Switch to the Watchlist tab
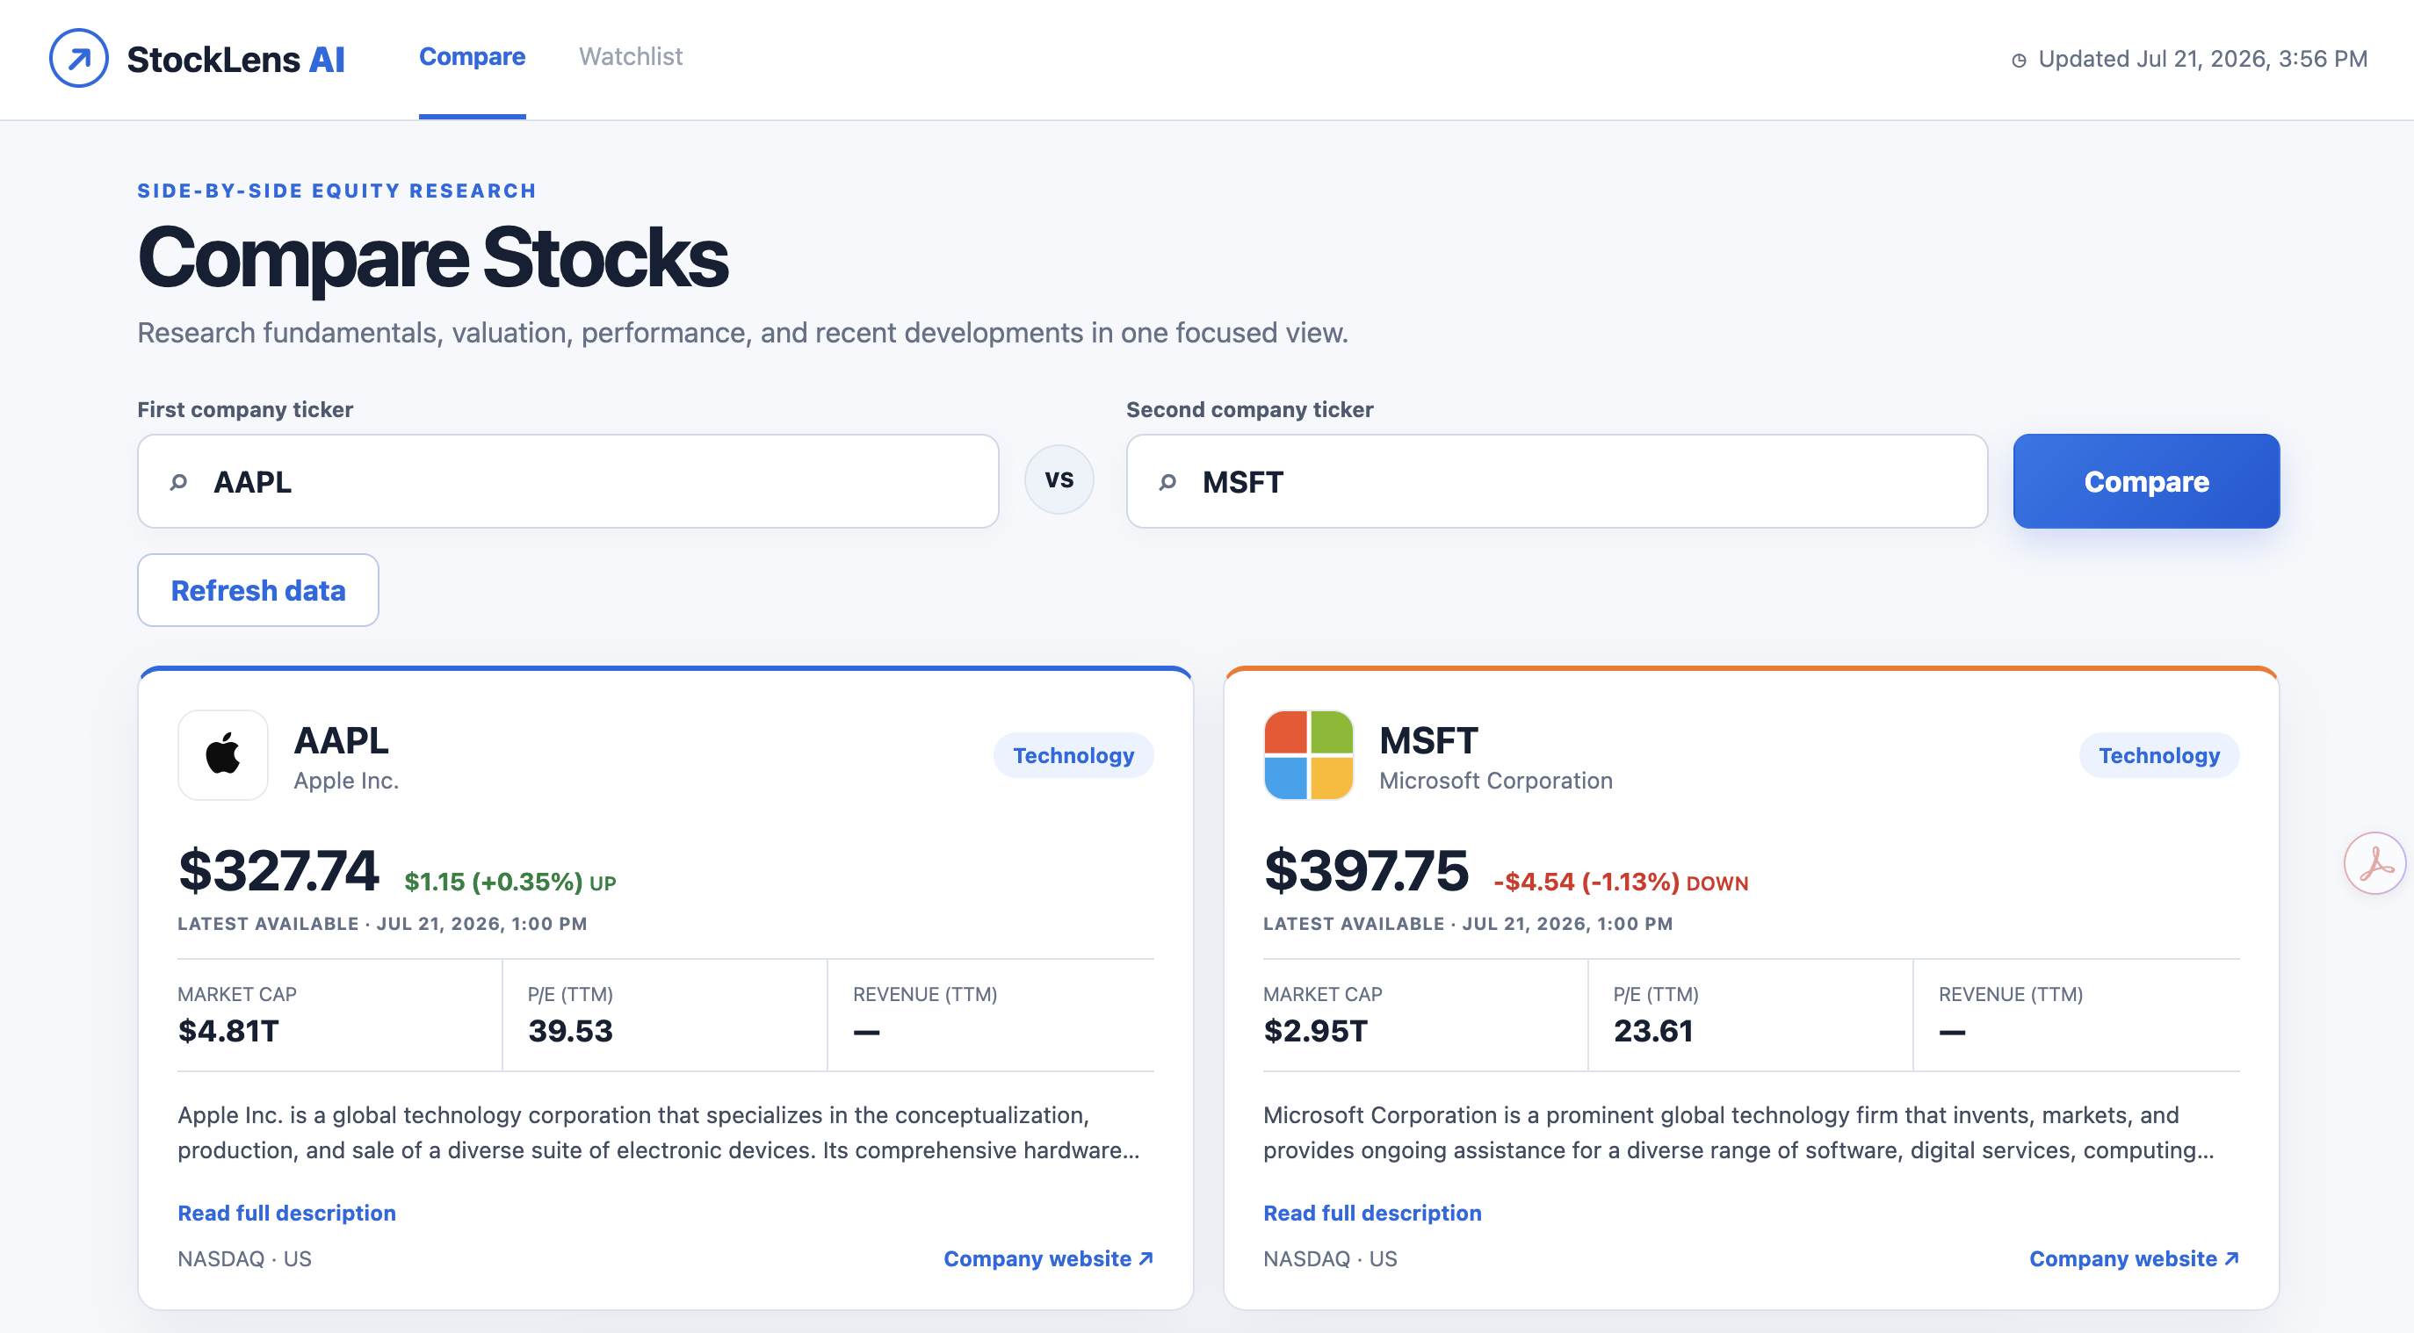The image size is (2414, 1333). (631, 56)
